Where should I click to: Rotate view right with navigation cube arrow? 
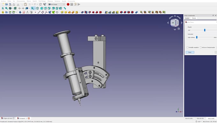182,23
